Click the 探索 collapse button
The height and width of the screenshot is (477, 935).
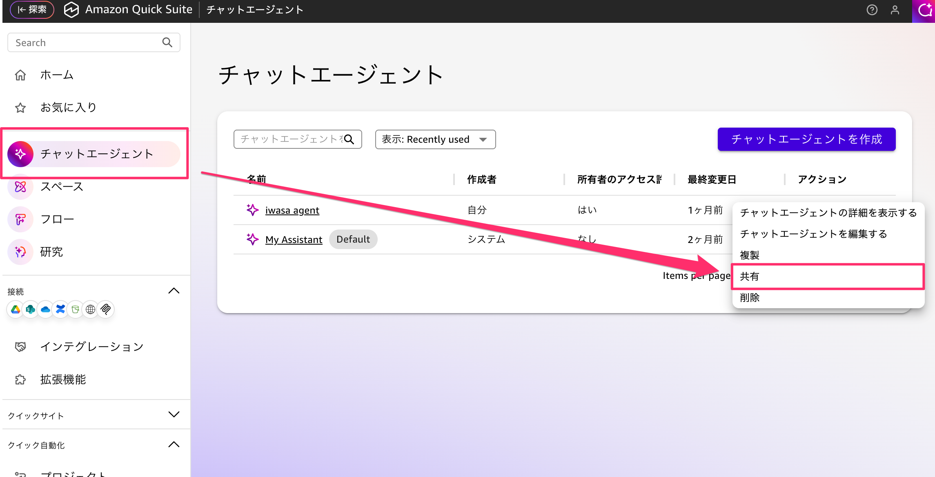(32, 9)
